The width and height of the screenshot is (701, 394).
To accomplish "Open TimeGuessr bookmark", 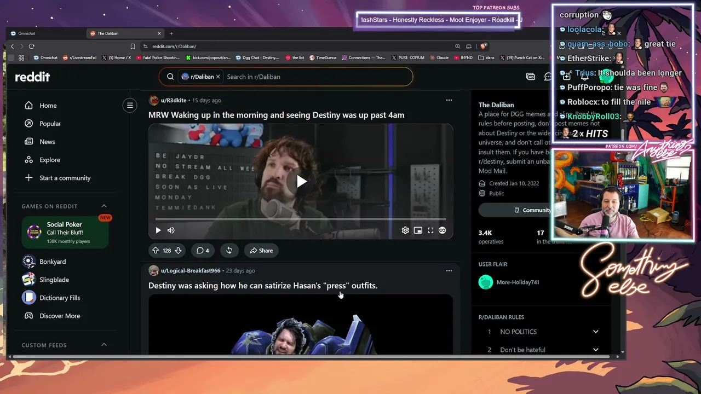I will [323, 57].
